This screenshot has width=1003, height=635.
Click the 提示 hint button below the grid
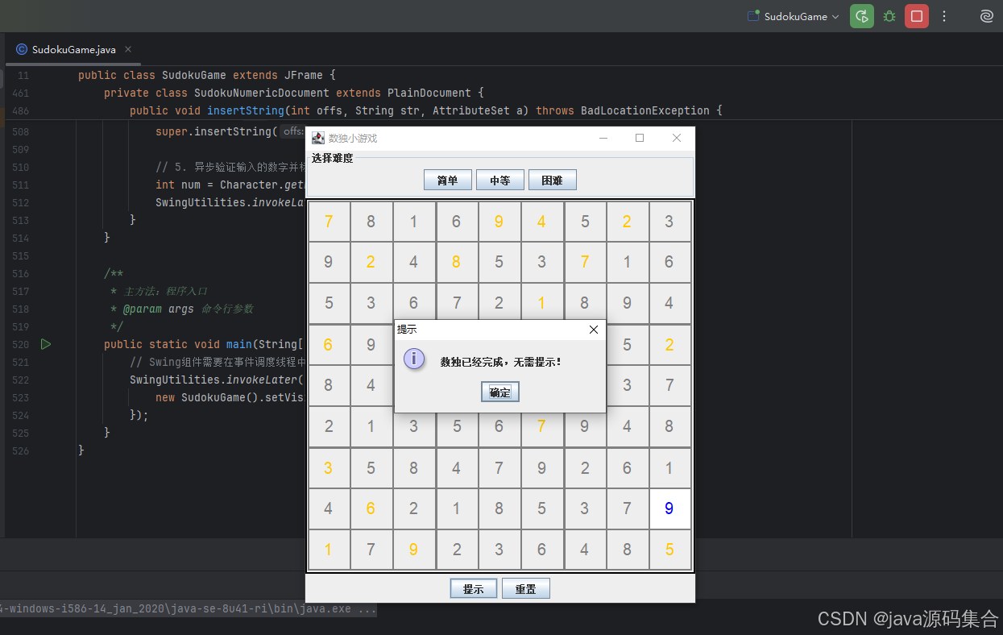(x=474, y=589)
